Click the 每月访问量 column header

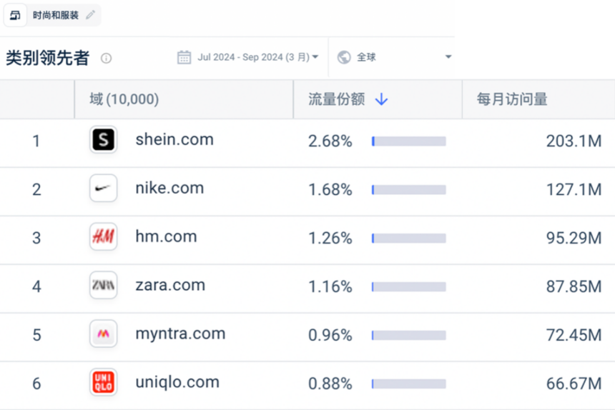coord(512,99)
